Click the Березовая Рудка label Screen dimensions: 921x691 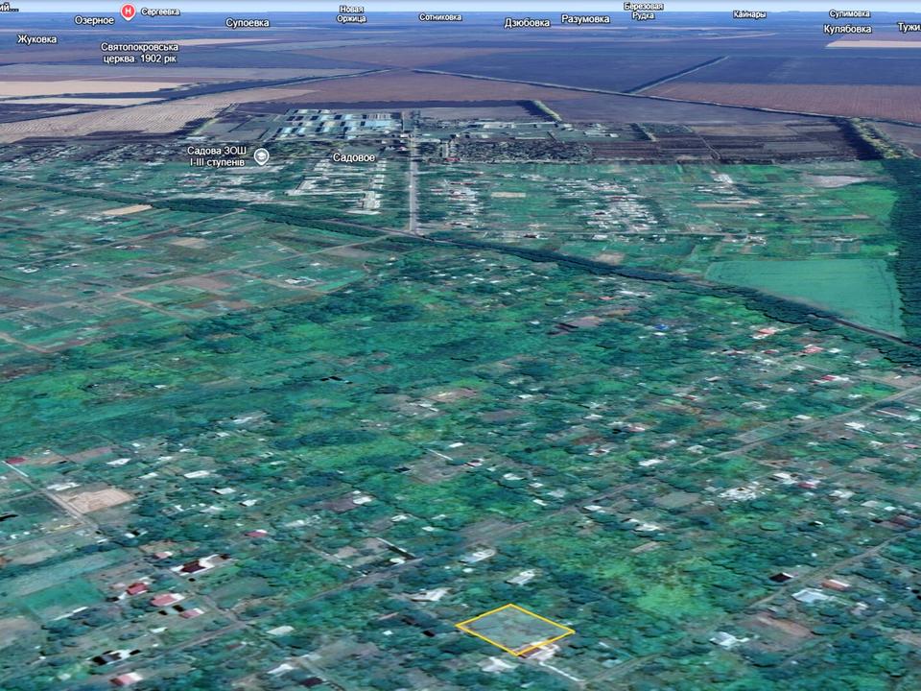point(643,11)
